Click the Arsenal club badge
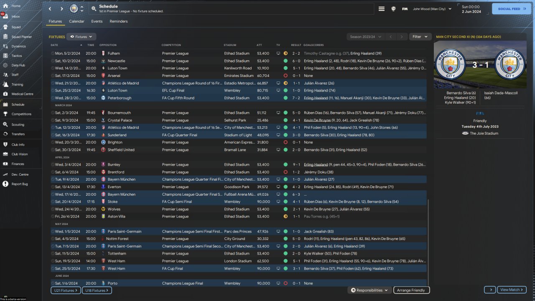This screenshot has width=535, height=301. (104, 76)
